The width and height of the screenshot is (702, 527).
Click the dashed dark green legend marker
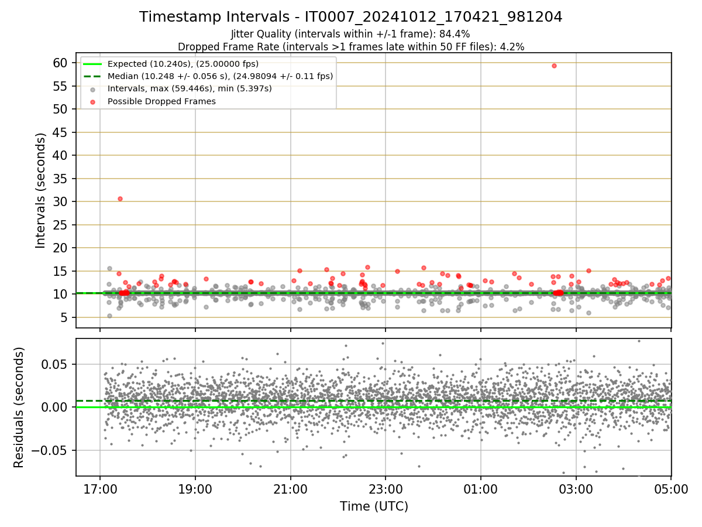point(93,76)
